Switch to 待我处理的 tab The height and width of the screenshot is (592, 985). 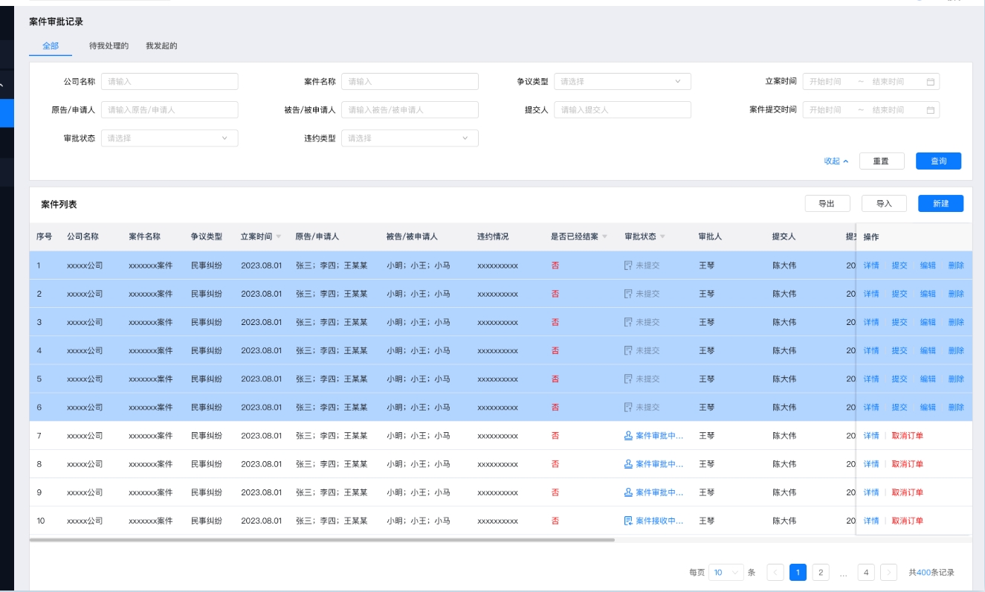point(109,46)
